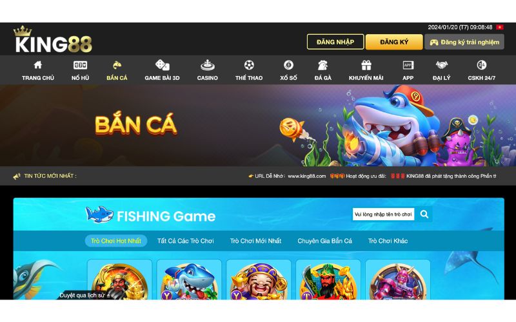Select the Game Bài 3D dice icon

(163, 65)
